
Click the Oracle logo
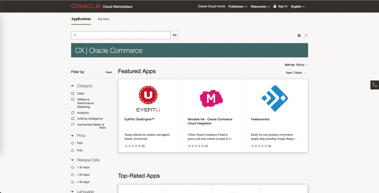(86, 6)
